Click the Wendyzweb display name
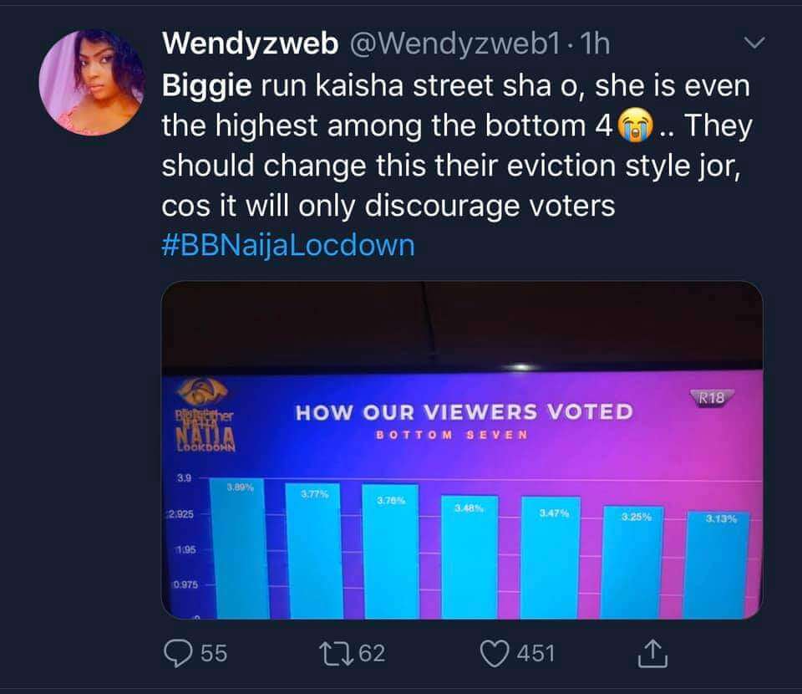The image size is (802, 694). pos(250,43)
